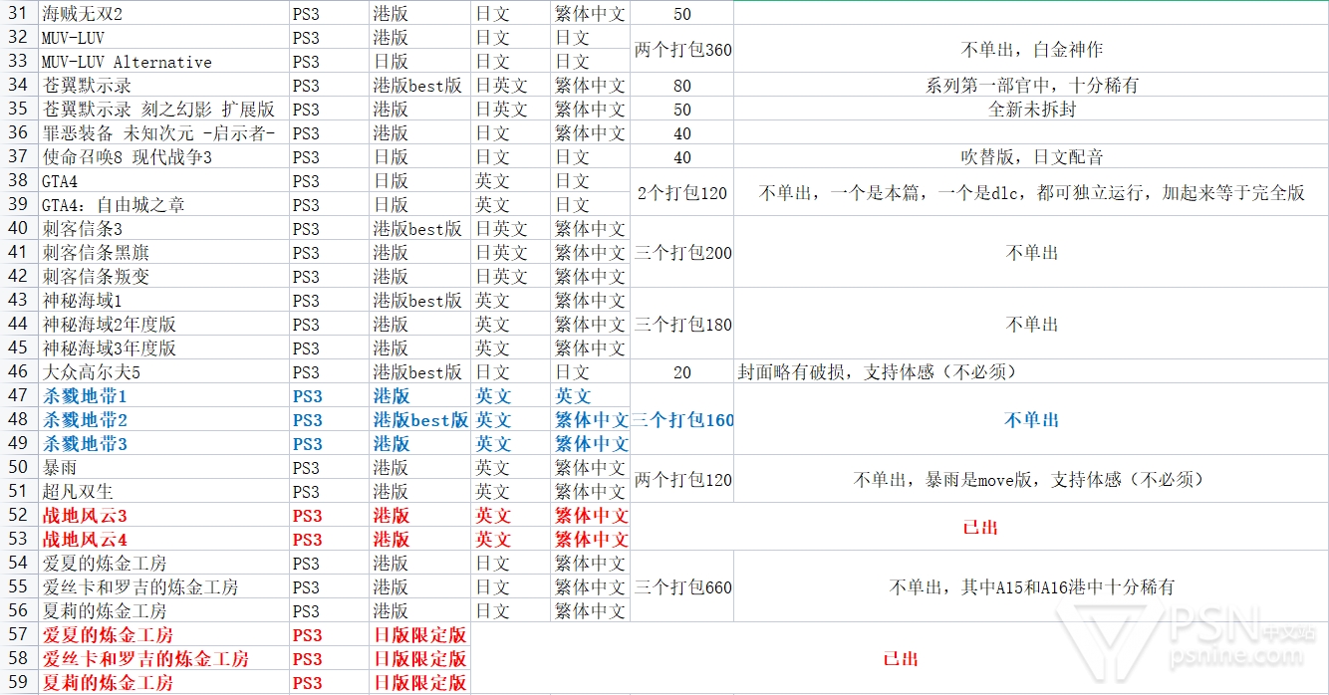The width and height of the screenshot is (1329, 695).
Task: Click the red cell '战地风云4'
Action: tap(163, 540)
